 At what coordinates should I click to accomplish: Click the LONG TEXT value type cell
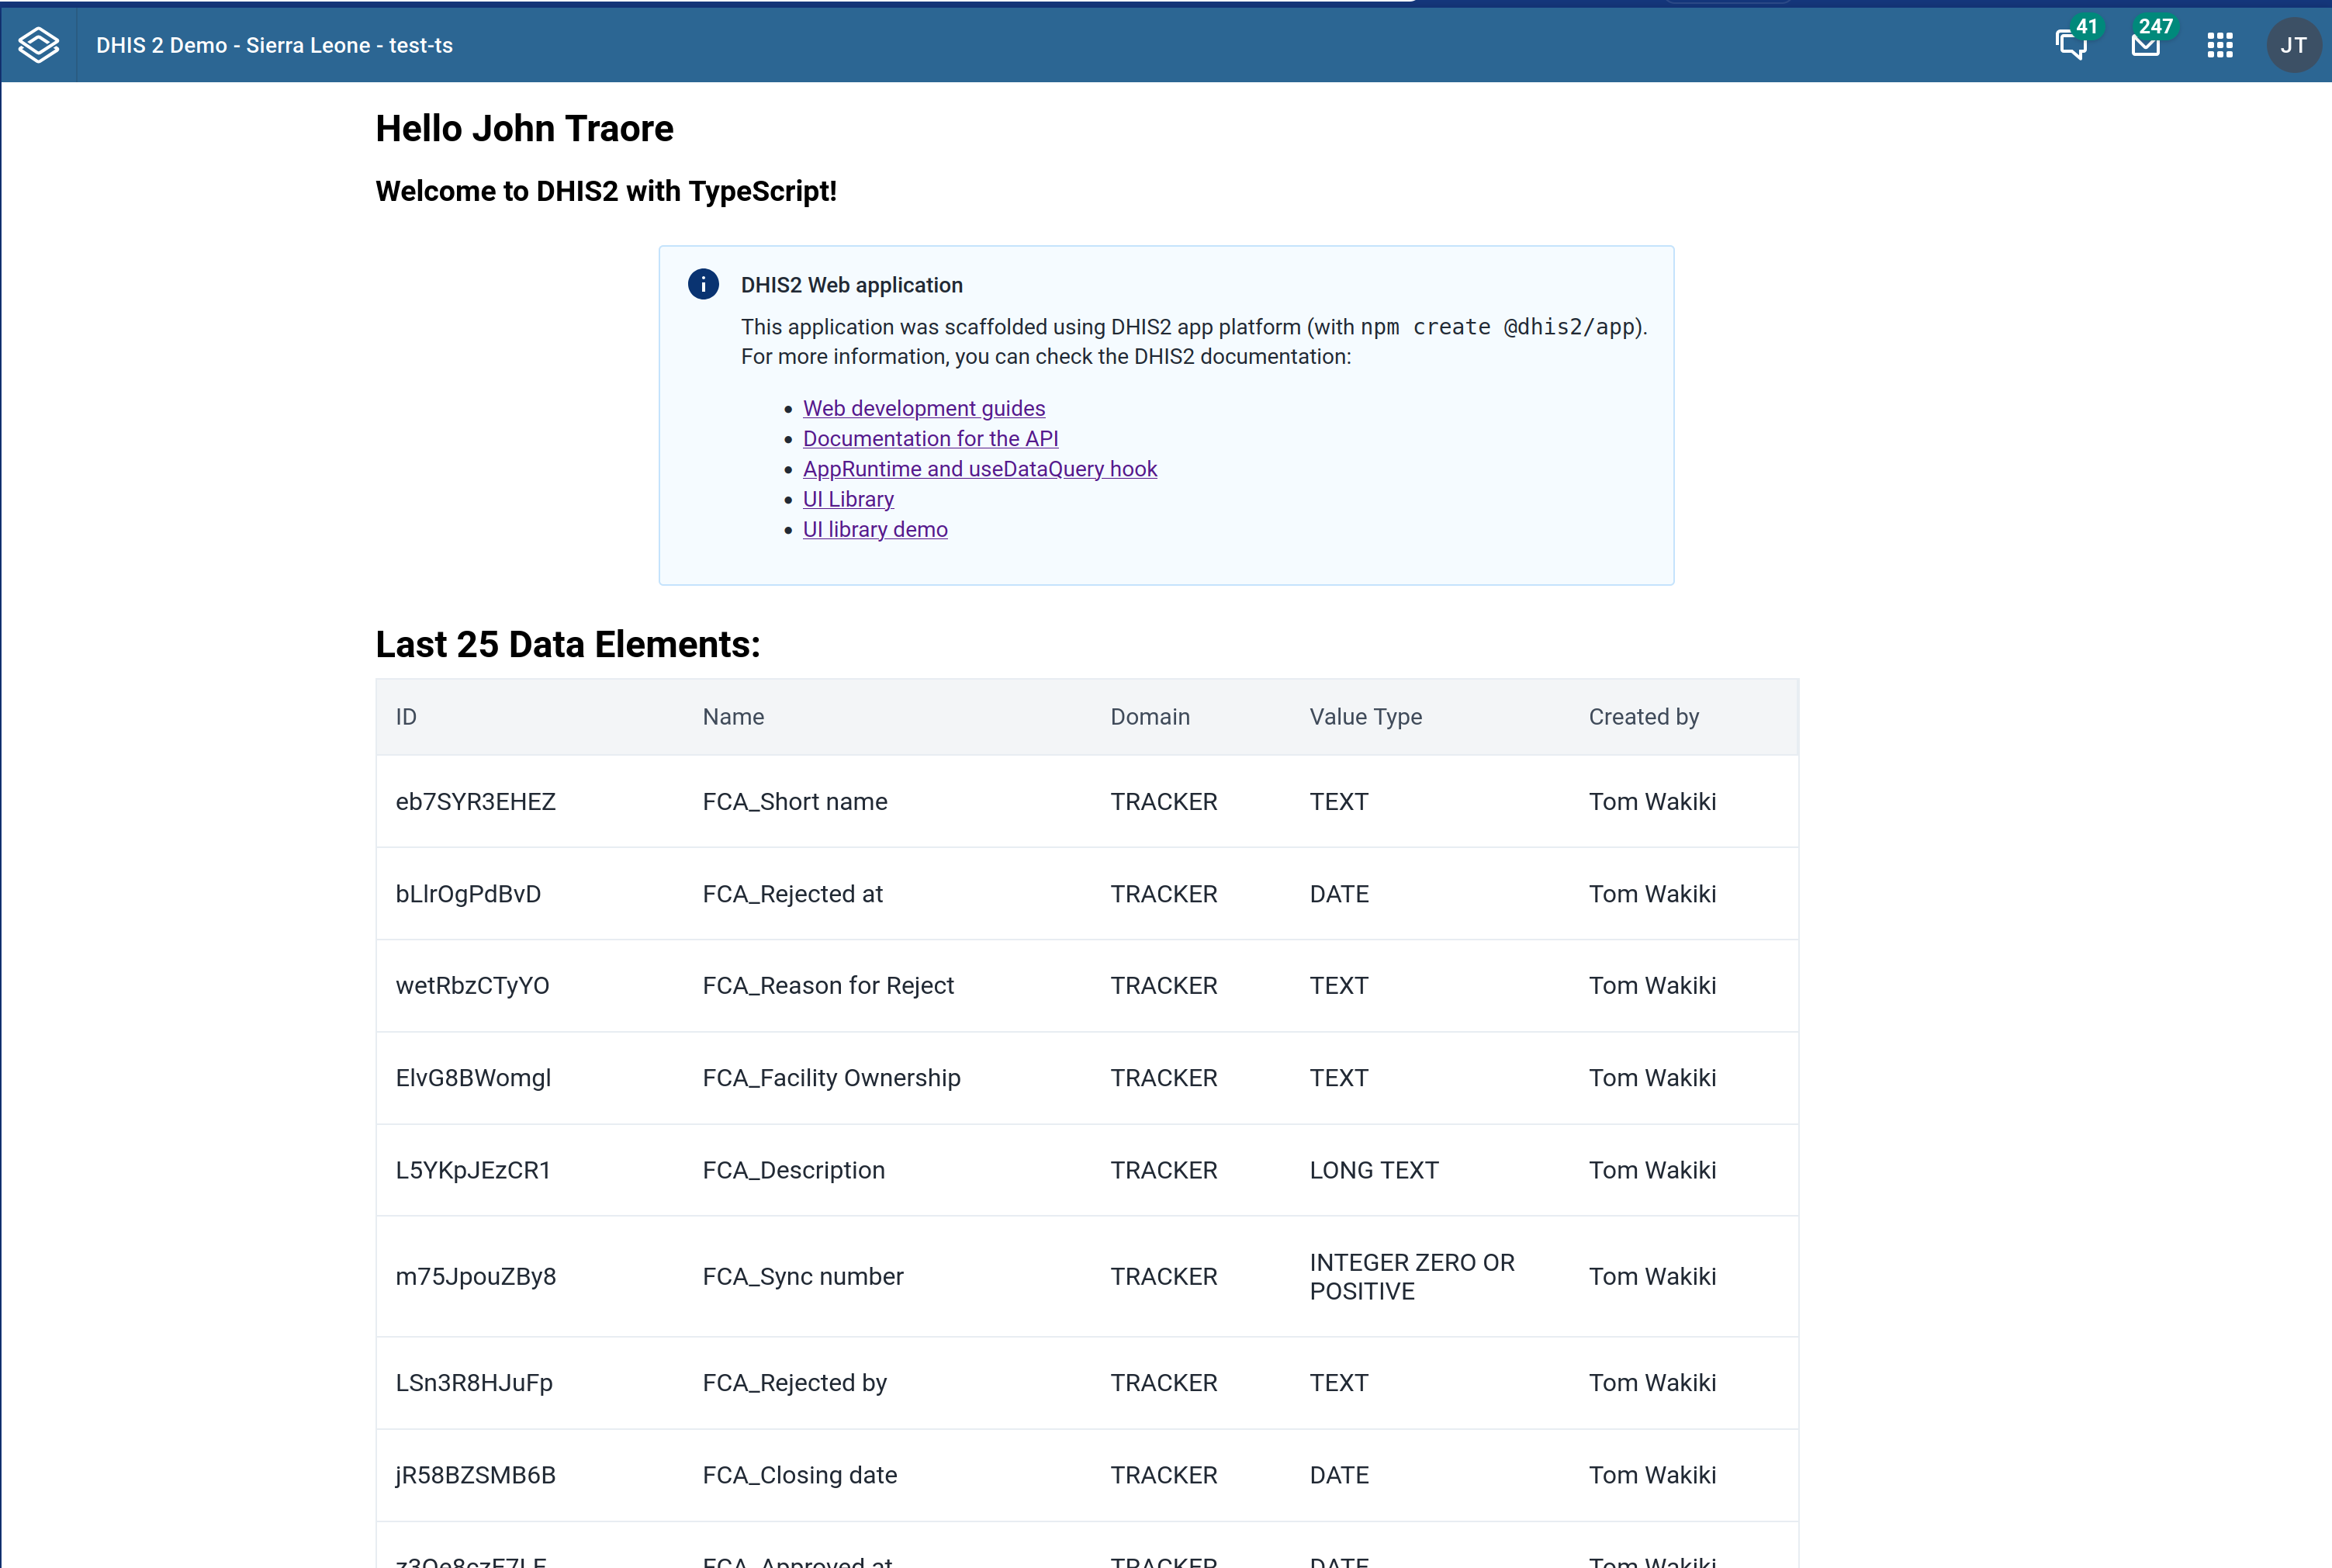(x=1374, y=1170)
